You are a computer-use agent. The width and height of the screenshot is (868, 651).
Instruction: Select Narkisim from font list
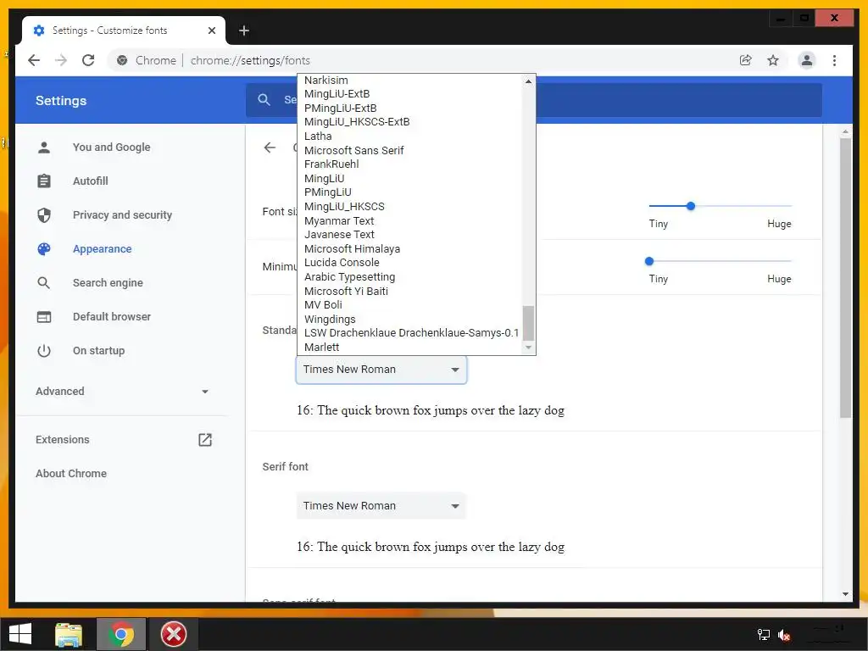tap(409, 81)
